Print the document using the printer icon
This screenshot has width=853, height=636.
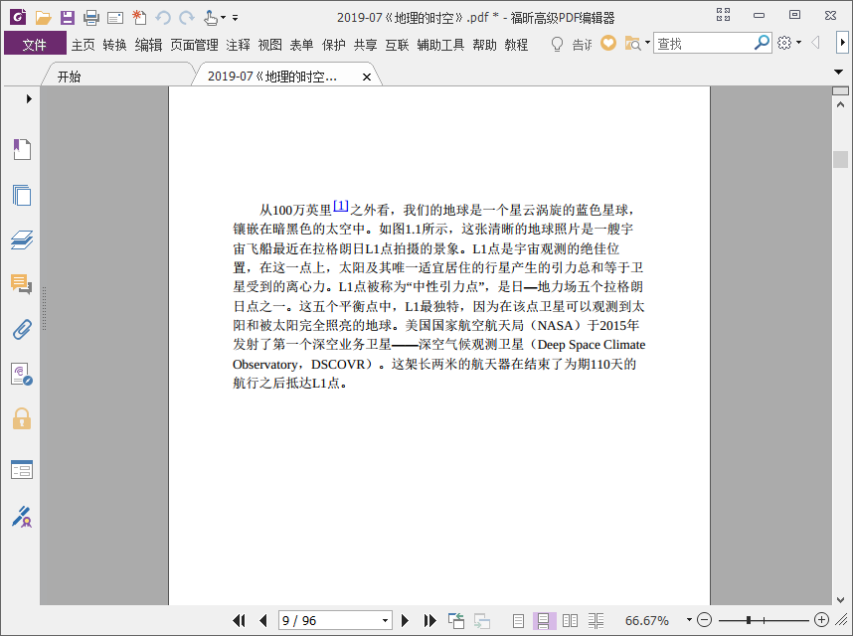coord(91,18)
